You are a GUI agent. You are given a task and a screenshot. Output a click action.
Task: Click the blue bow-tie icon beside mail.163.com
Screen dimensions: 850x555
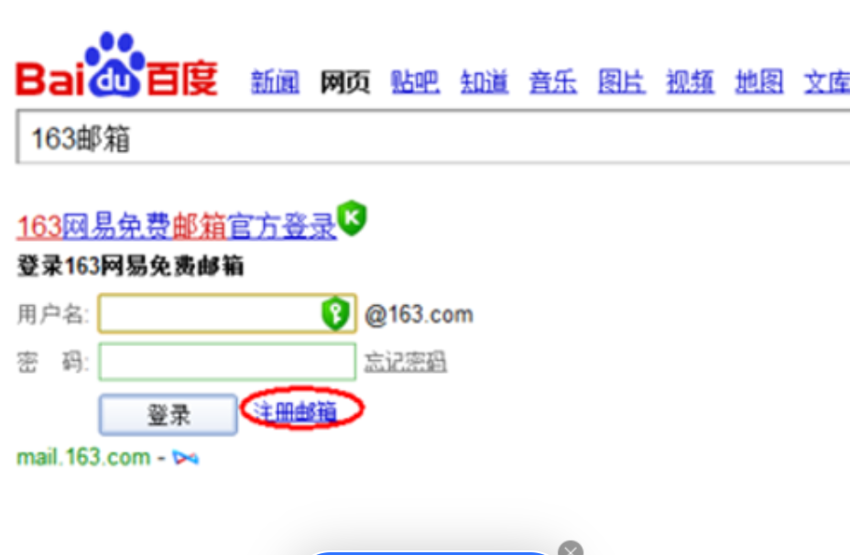coord(186,457)
